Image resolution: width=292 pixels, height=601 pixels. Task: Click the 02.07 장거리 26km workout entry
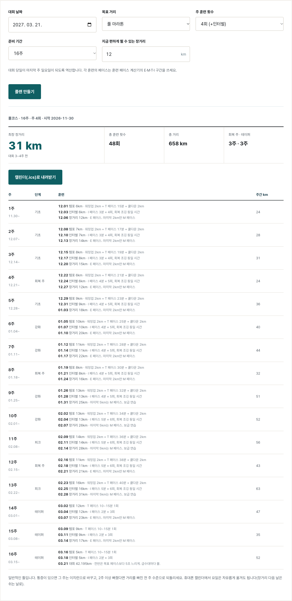(x=97, y=425)
